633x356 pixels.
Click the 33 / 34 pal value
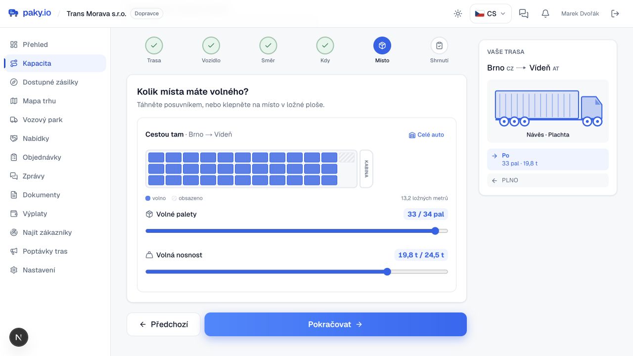coord(426,215)
